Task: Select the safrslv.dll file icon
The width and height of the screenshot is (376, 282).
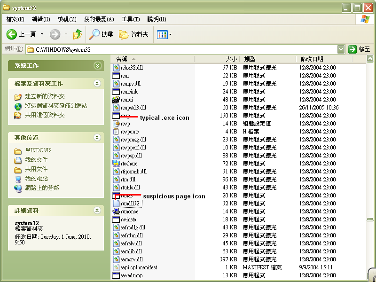Action: click(116, 243)
